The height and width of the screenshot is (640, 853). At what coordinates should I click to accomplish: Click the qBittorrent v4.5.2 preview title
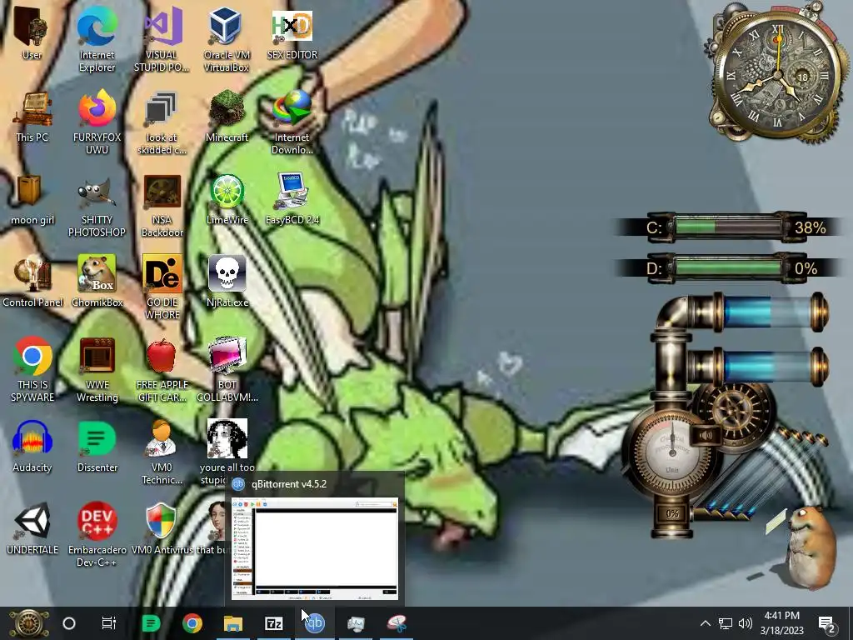point(289,484)
